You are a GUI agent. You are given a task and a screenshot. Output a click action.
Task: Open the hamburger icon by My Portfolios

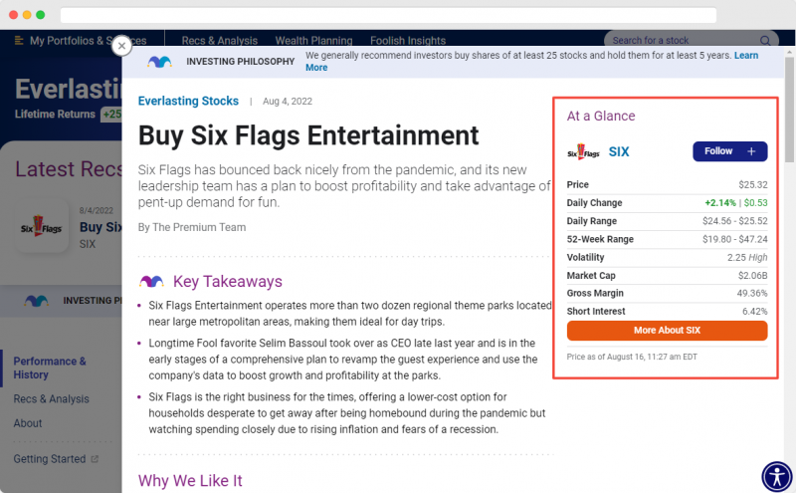point(19,41)
